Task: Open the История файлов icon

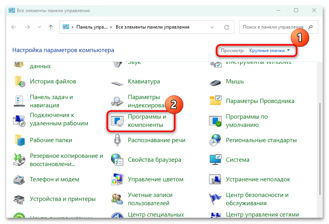Action: coord(20,81)
